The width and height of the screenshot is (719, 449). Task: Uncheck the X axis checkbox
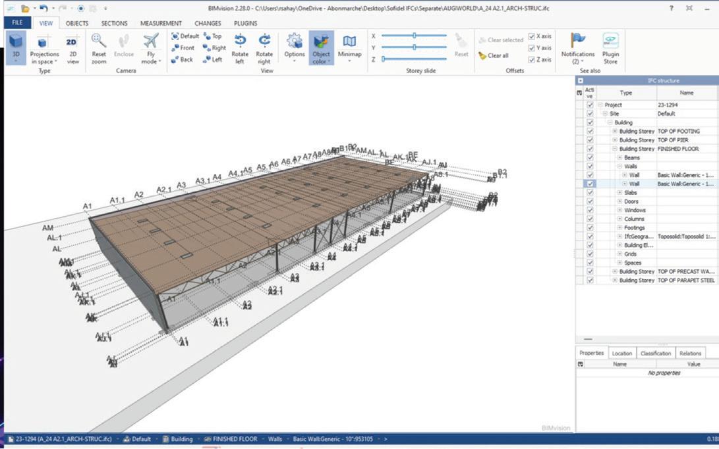532,36
